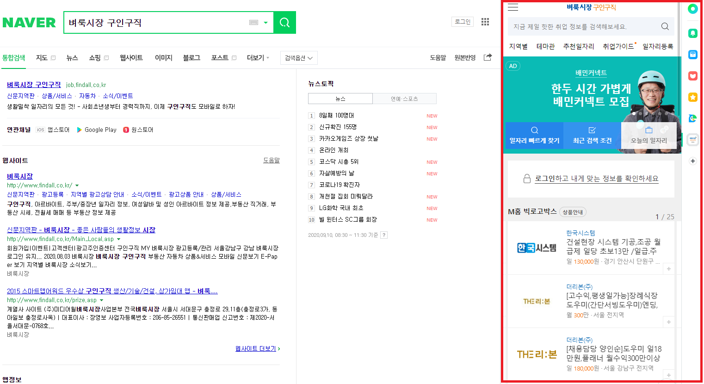Click 도움말 next to 원본반영
This screenshot has height=384, width=704.
(x=438, y=58)
